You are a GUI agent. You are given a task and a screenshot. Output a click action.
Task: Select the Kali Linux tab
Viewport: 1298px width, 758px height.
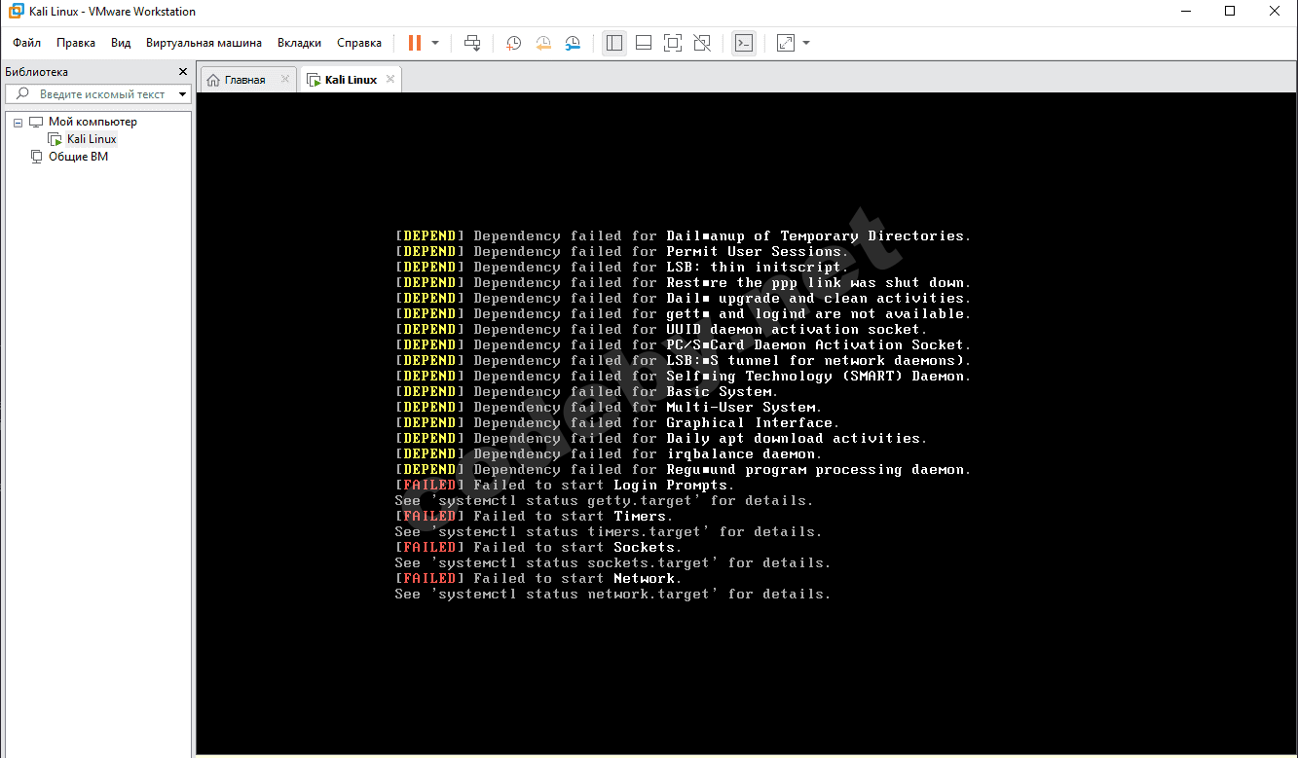tap(351, 80)
